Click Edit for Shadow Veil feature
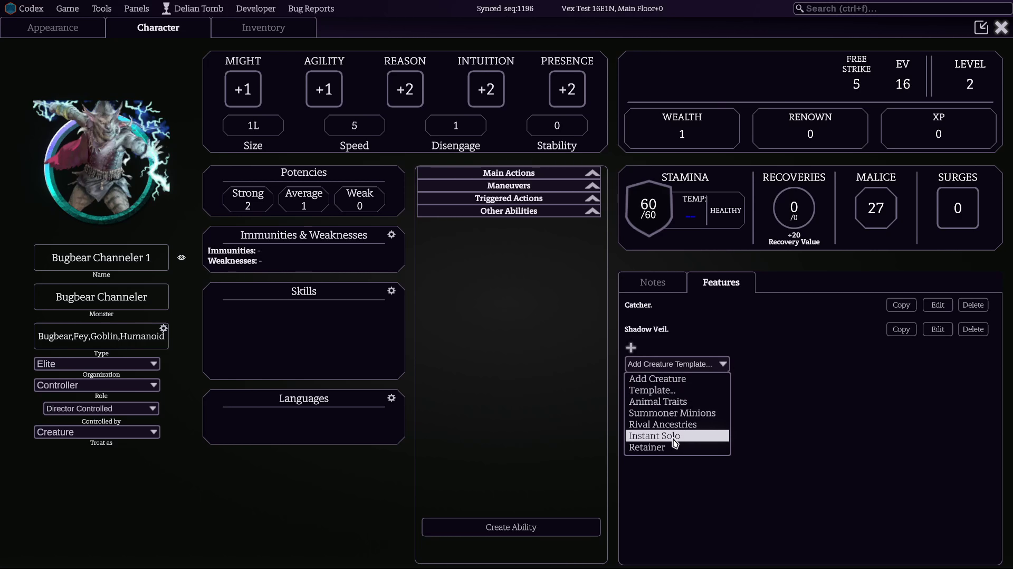 938,329
